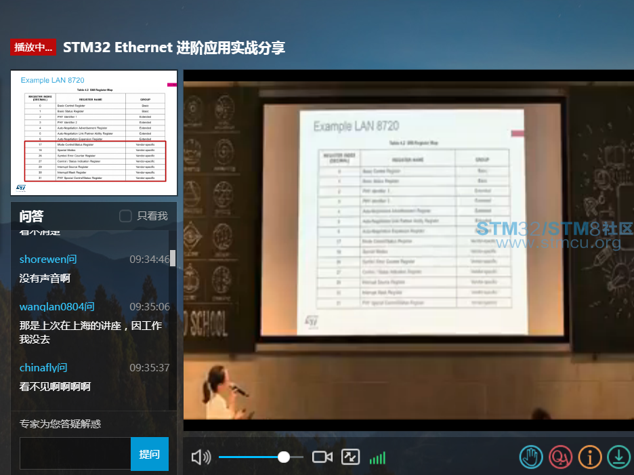Viewport: 634px width, 475px height.
Task: Click the green download icon
Action: [619, 457]
